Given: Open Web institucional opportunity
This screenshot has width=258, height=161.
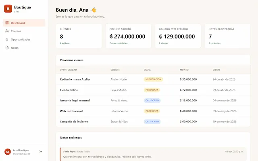Looking at the screenshot, I should (x=71, y=111).
